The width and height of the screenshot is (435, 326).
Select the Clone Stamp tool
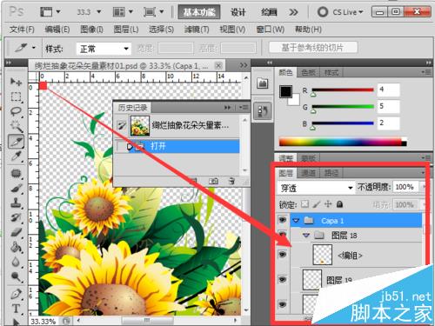(x=16, y=203)
